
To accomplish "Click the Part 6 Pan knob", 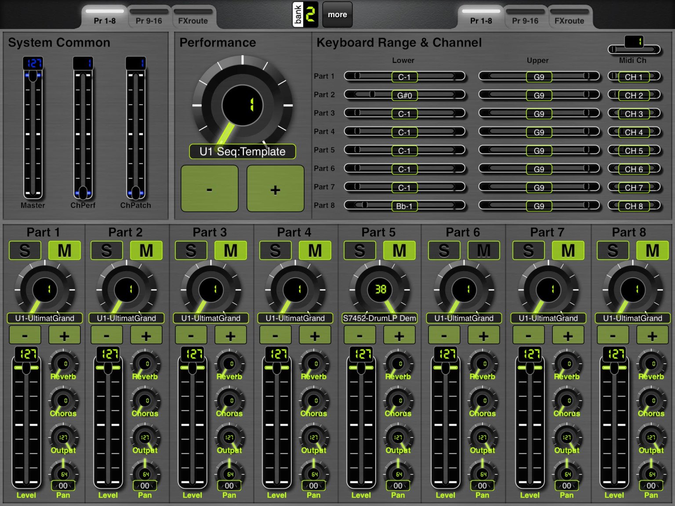I will click(483, 473).
